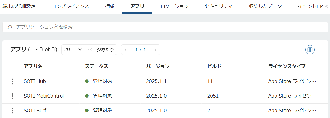Click the アプリ (1 - 3 of 3) heading
Viewport: 330px width, 118px height.
[x=34, y=49]
